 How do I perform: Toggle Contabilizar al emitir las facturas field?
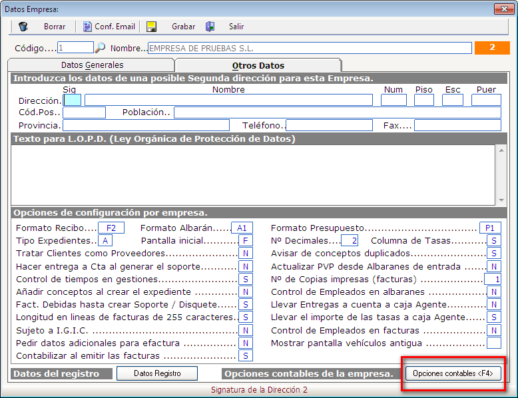click(x=246, y=355)
